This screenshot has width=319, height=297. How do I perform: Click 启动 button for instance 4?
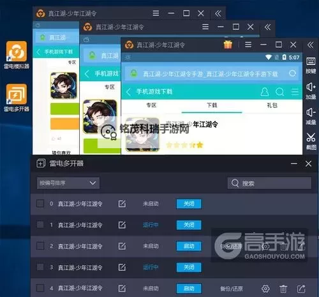(x=189, y=289)
